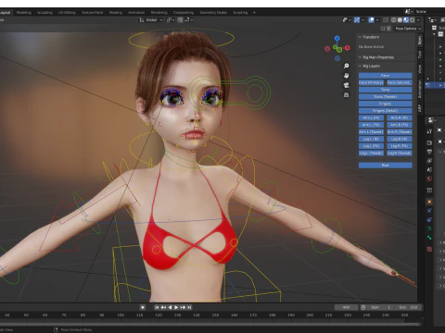Switch perspective/orthographic view icon
This screenshot has width=445, height=333.
(346, 95)
